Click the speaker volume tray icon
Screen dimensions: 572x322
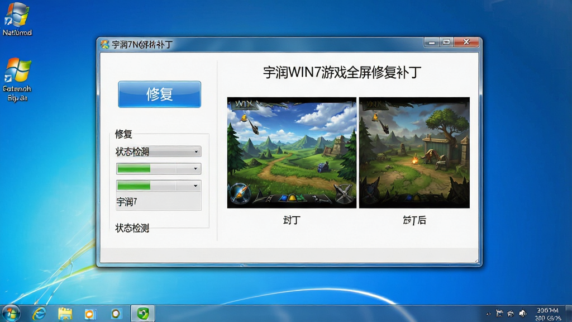pos(523,313)
